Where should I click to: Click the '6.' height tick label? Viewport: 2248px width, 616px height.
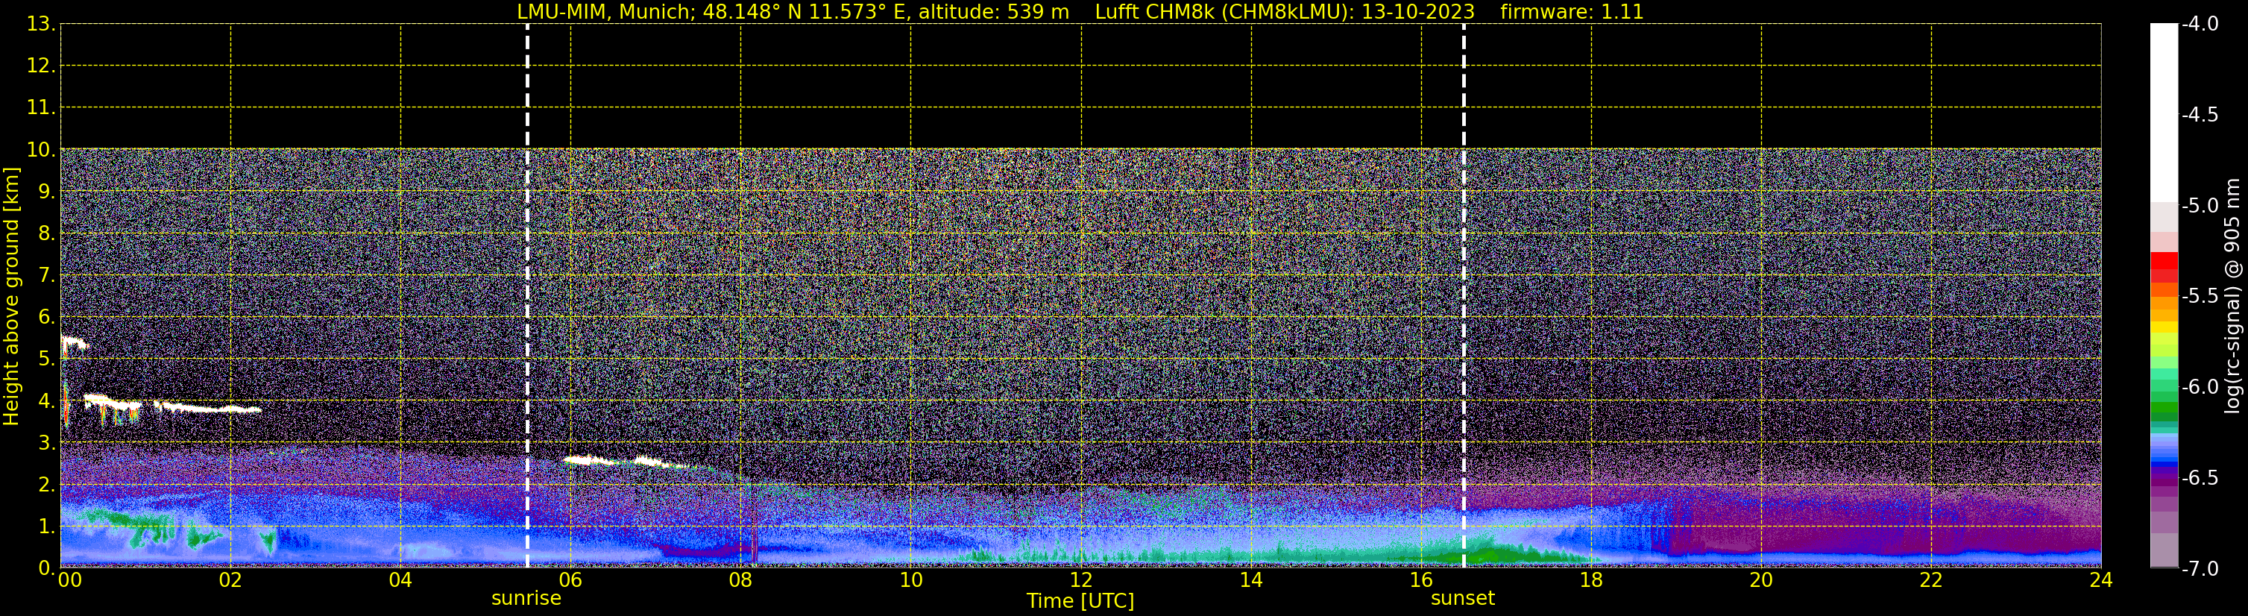pos(46,317)
